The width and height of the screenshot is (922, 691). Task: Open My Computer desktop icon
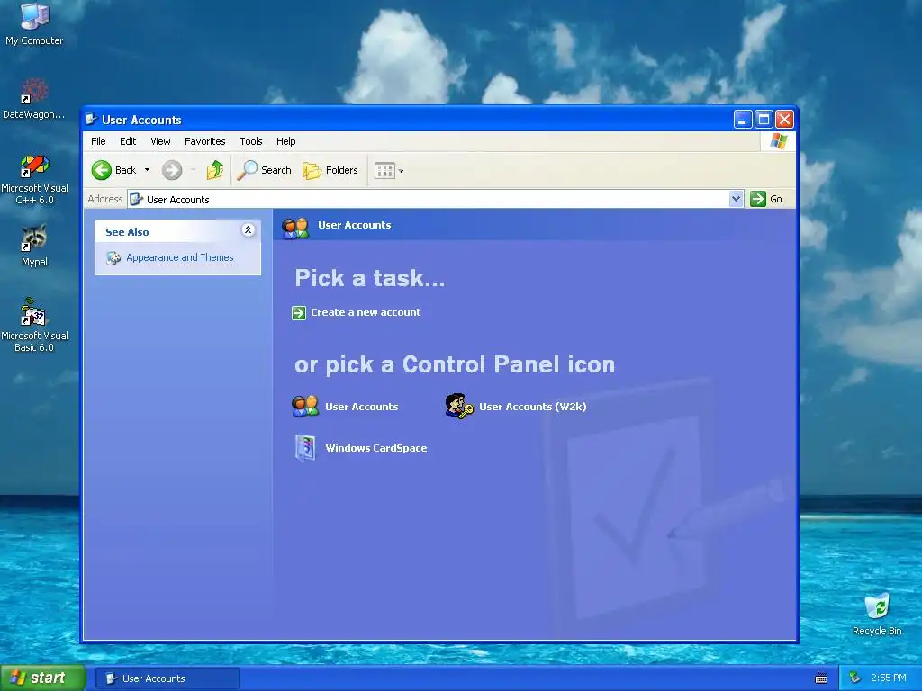tap(34, 23)
